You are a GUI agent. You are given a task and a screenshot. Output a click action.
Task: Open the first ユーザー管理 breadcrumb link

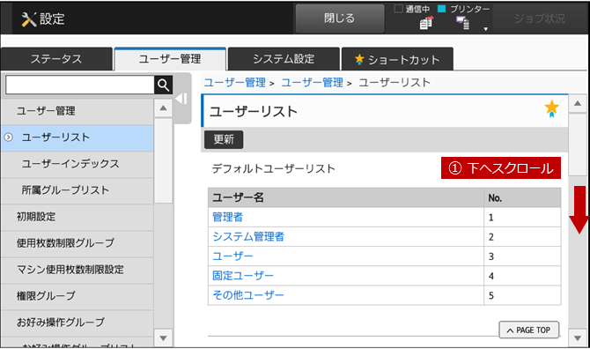click(235, 83)
